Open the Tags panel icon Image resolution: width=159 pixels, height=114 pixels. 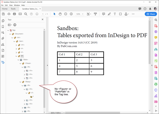[x=3, y=62]
